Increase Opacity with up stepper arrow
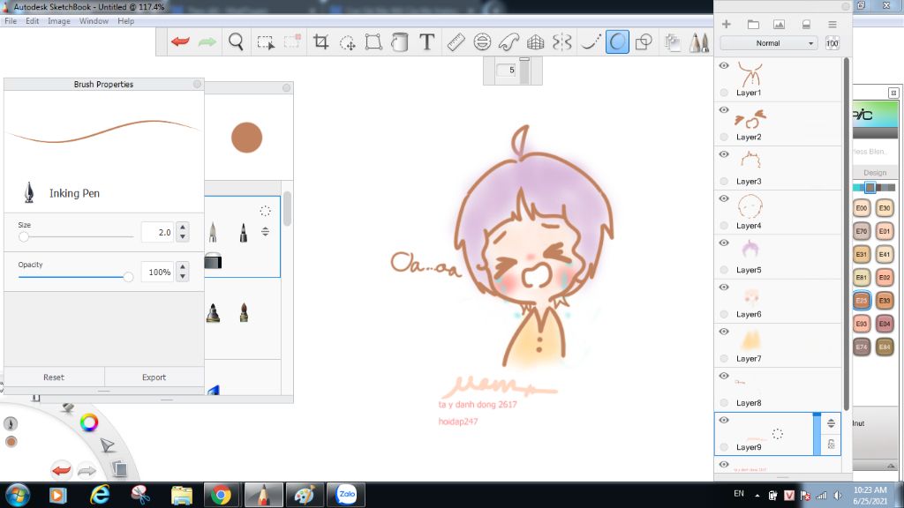 (183, 266)
